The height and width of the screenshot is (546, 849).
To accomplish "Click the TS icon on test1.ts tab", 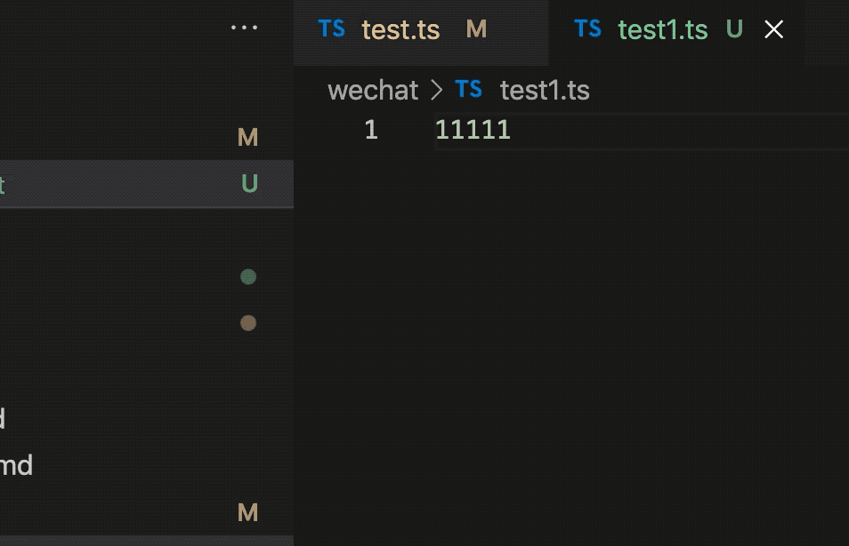I will coord(587,28).
